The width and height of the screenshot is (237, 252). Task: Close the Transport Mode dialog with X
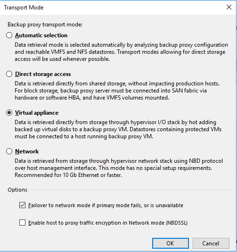[229, 7]
